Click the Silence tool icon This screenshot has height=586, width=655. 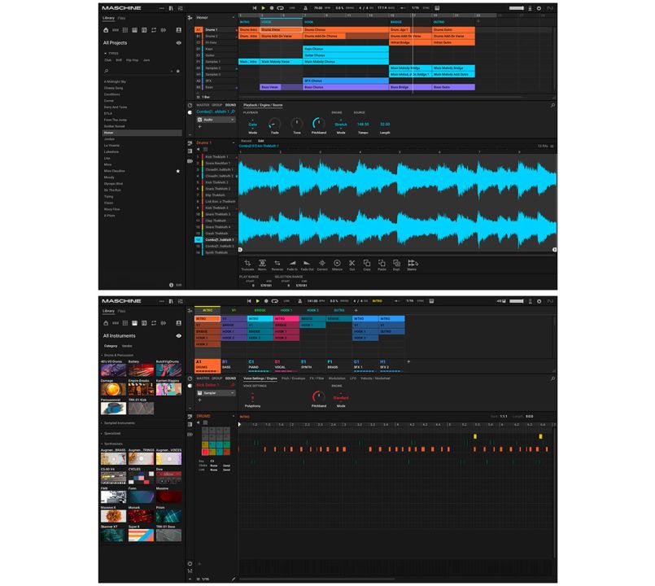click(337, 263)
